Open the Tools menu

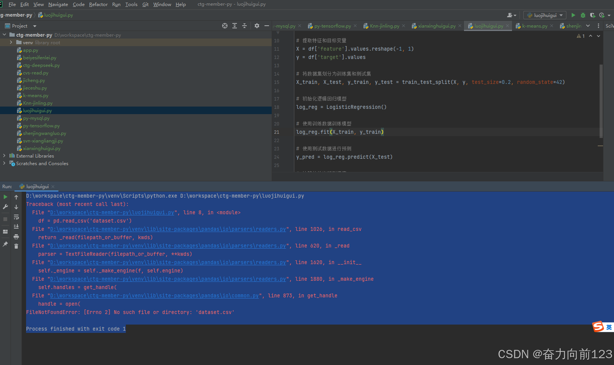coord(131,4)
